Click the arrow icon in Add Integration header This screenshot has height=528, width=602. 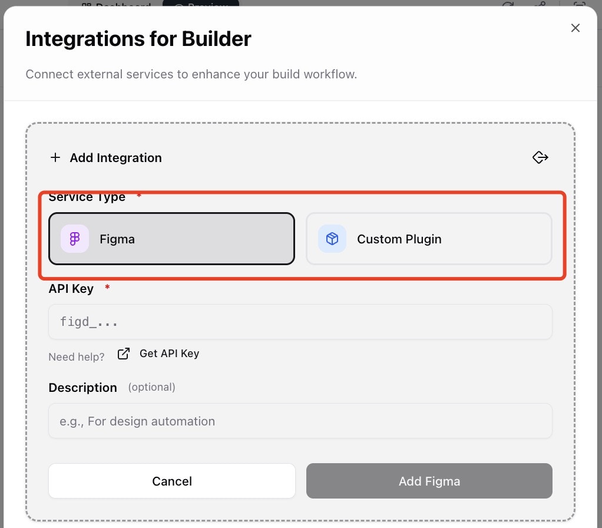[540, 157]
